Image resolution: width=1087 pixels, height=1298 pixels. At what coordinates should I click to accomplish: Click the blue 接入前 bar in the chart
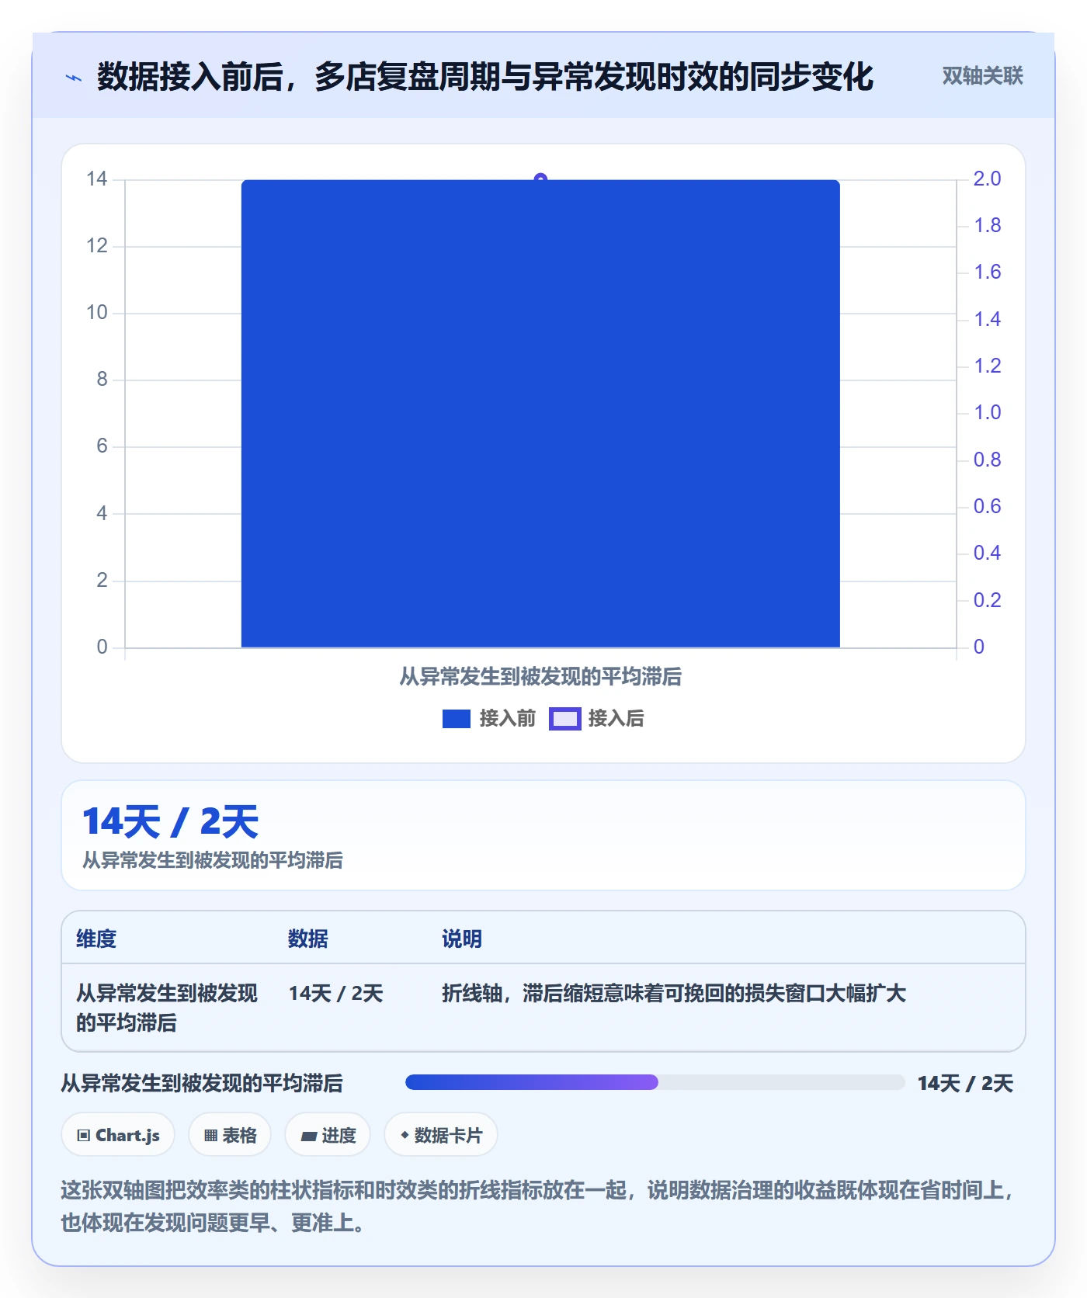point(540,414)
